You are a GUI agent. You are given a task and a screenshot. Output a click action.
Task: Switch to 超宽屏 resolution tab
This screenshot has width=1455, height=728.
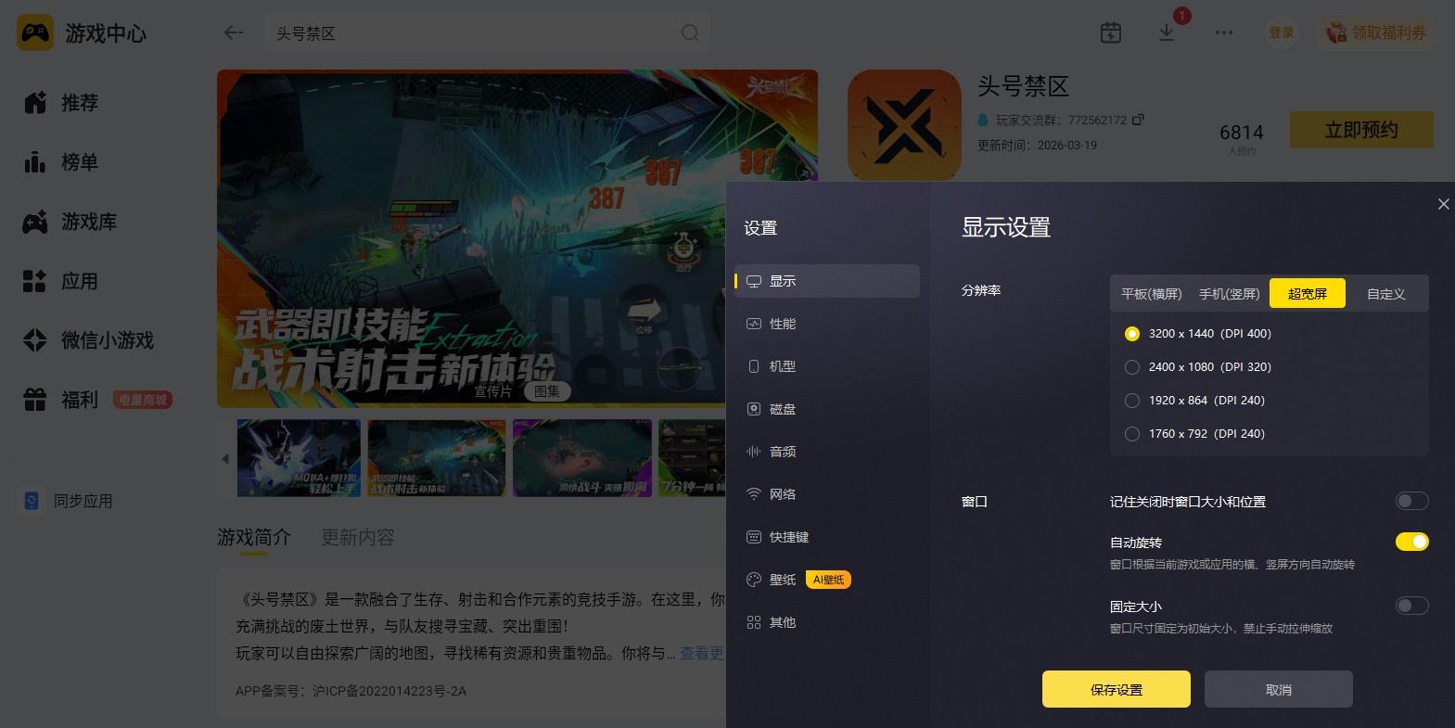tap(1308, 294)
